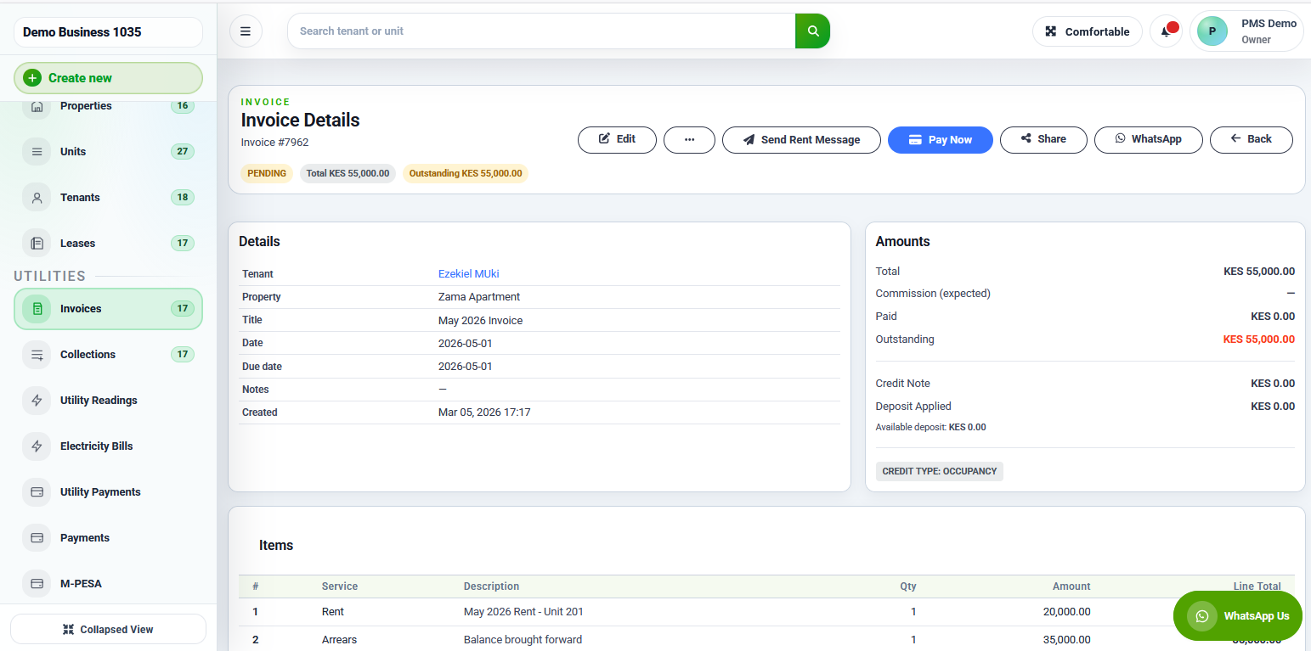This screenshot has width=1311, height=651.
Task: Switch to Collapsed View
Action: coord(108,629)
